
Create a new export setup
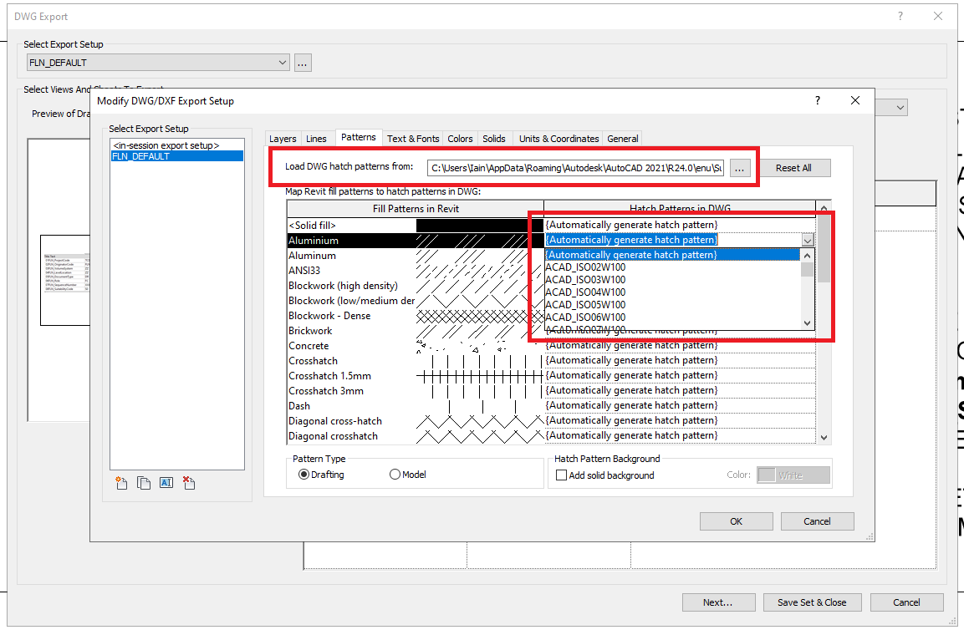tap(121, 483)
